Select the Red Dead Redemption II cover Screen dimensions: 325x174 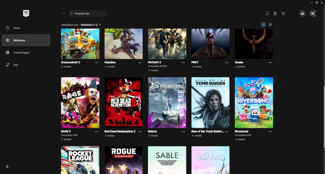123,103
